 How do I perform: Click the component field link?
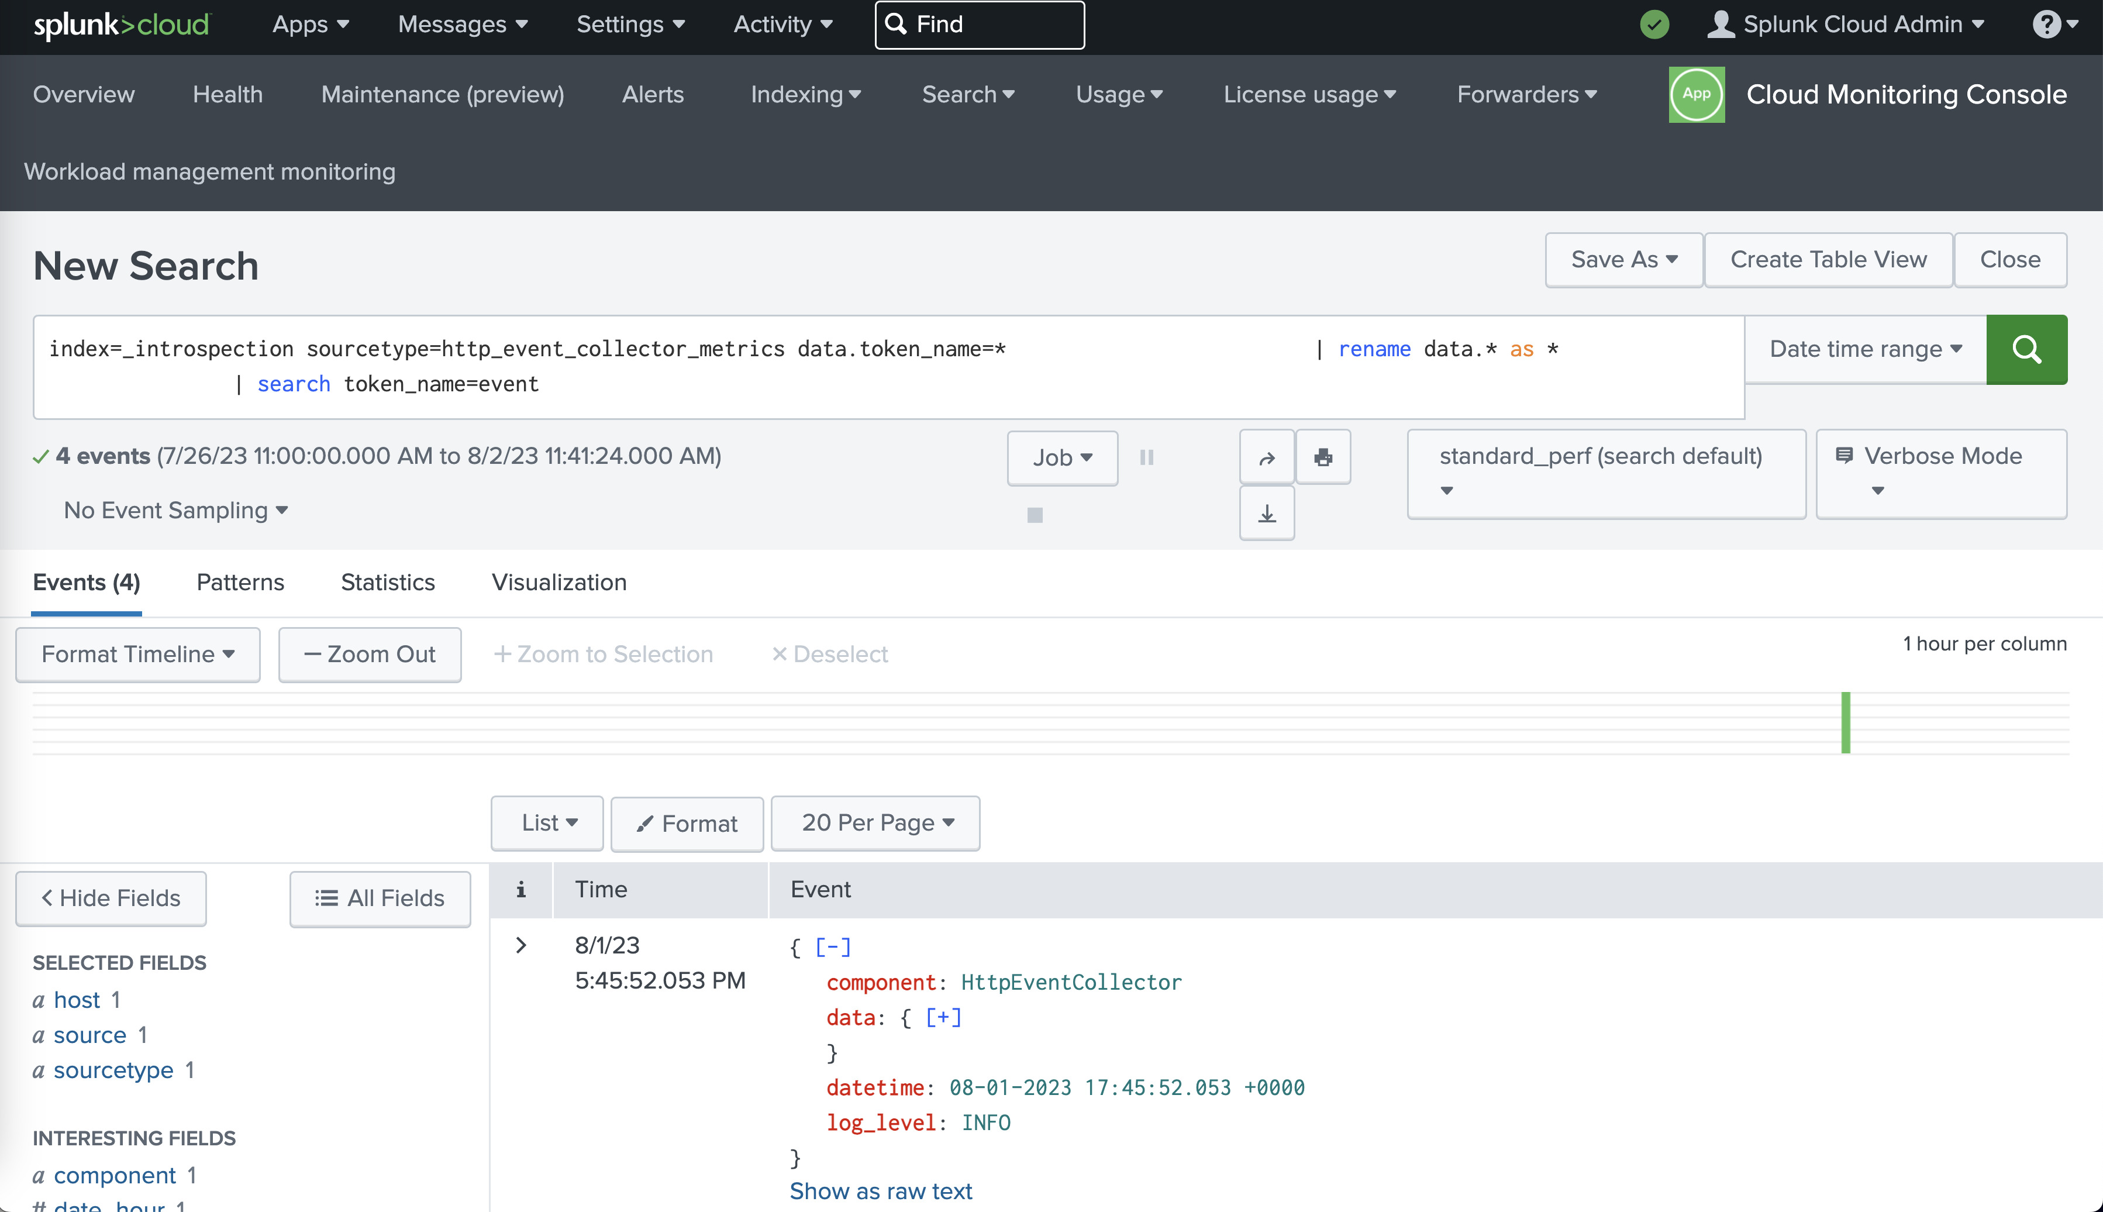click(x=115, y=1175)
